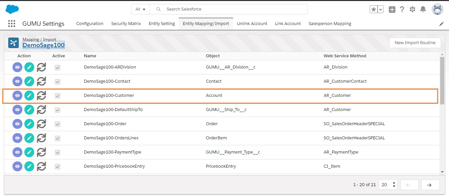449x196 pixels.
Task: Toggle Active checkbox for DemoSage100-OrdersLines
Action: pyautogui.click(x=58, y=138)
